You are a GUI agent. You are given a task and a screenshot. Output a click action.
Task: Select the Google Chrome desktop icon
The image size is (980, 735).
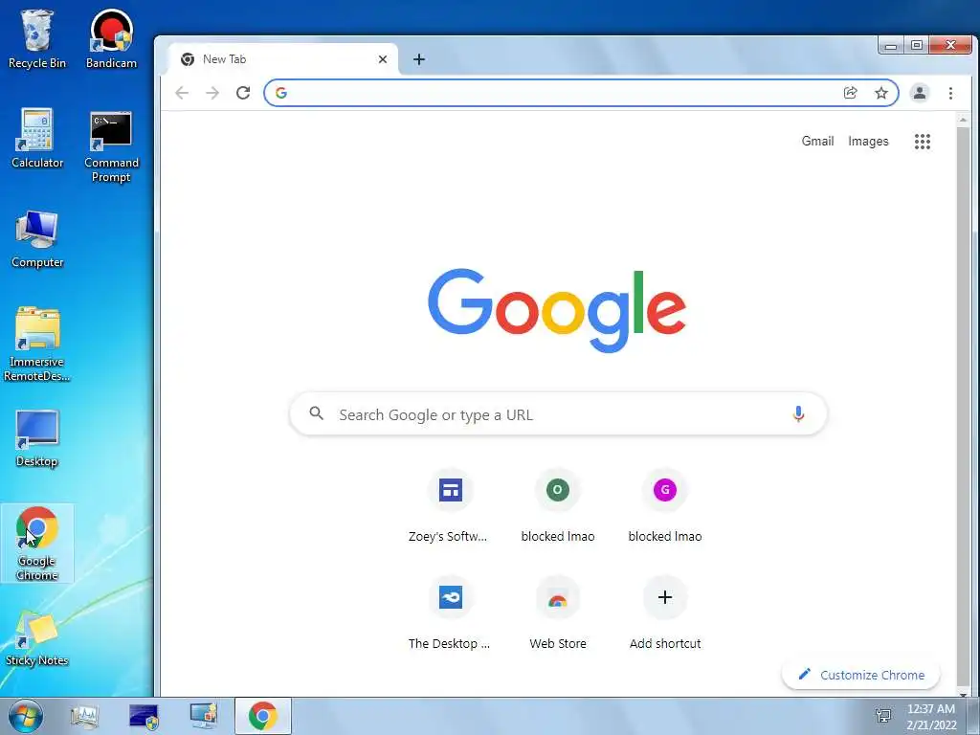[37, 544]
